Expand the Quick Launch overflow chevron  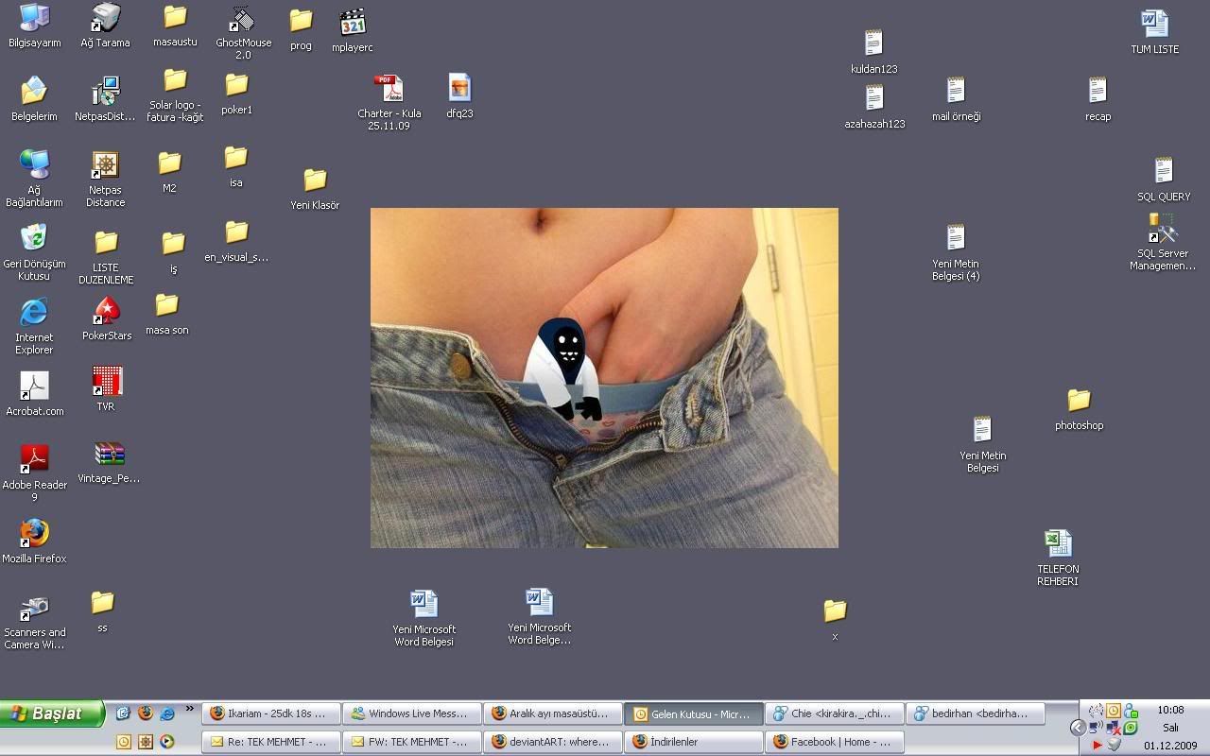[x=189, y=709]
